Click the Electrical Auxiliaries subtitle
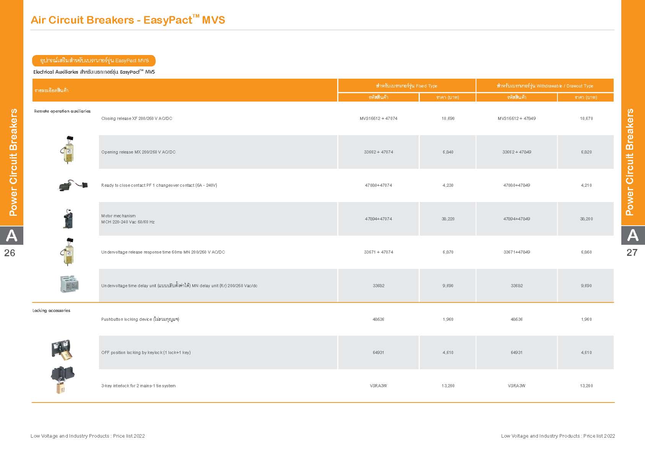645x451 pixels. pyautogui.click(x=94, y=72)
